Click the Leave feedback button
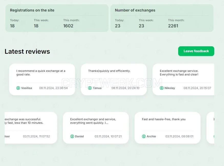The height and width of the screenshot is (166, 224). coord(196,51)
